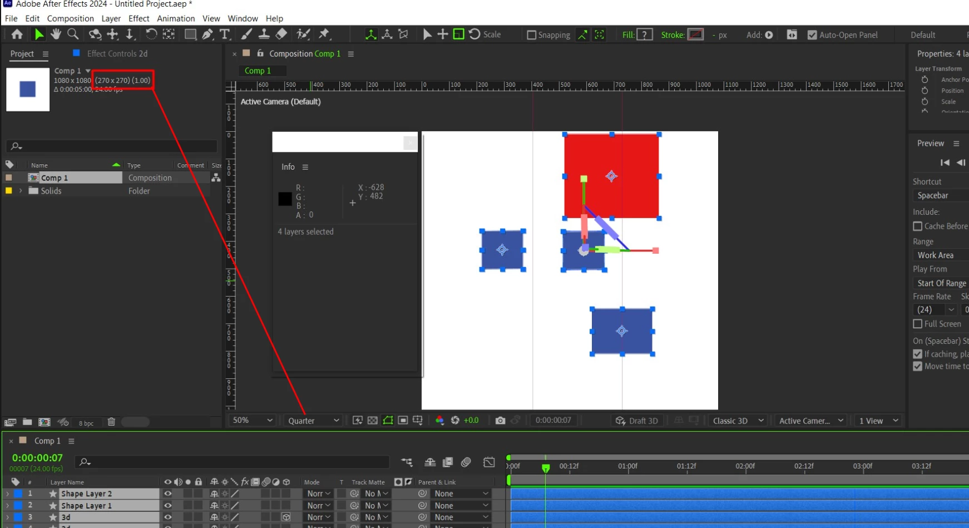Select the Dolly camera tool
Screen dimensions: 969x528
(x=130, y=34)
